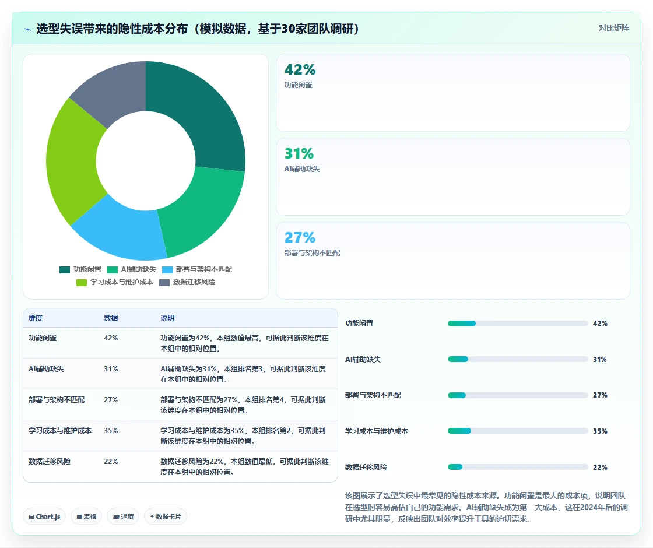Screen dimensions: 653x548
Task: Click the 22% table cell
Action: pos(111,461)
